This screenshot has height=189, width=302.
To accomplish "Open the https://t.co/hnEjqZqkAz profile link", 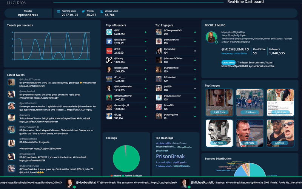I will pyautogui.click(x=234, y=36).
